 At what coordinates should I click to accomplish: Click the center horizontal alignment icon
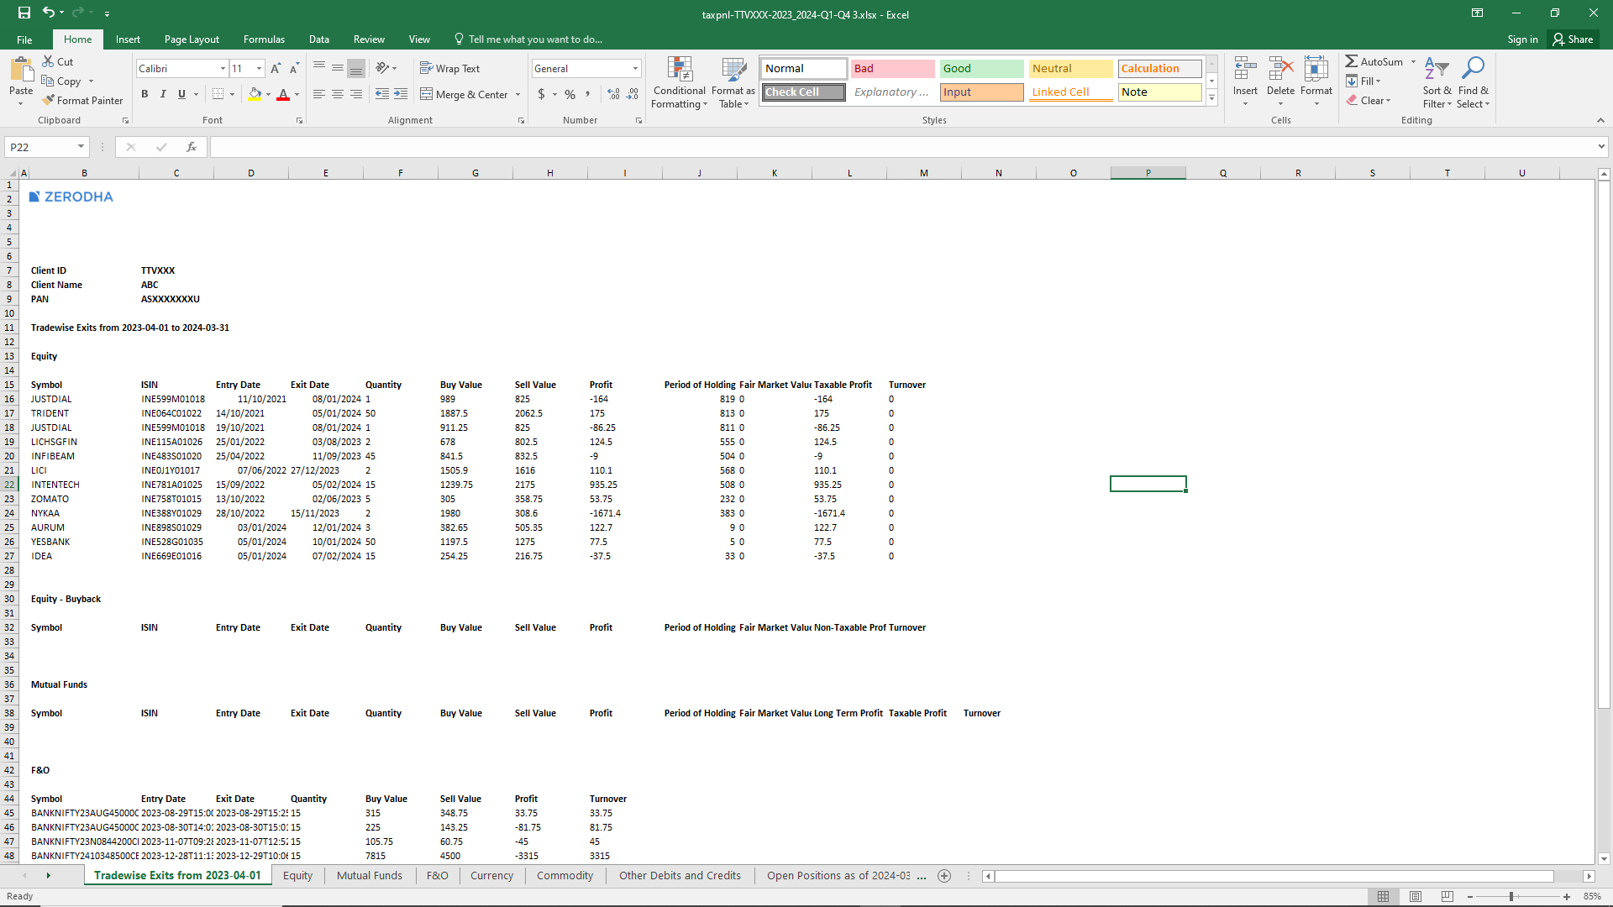pos(338,94)
